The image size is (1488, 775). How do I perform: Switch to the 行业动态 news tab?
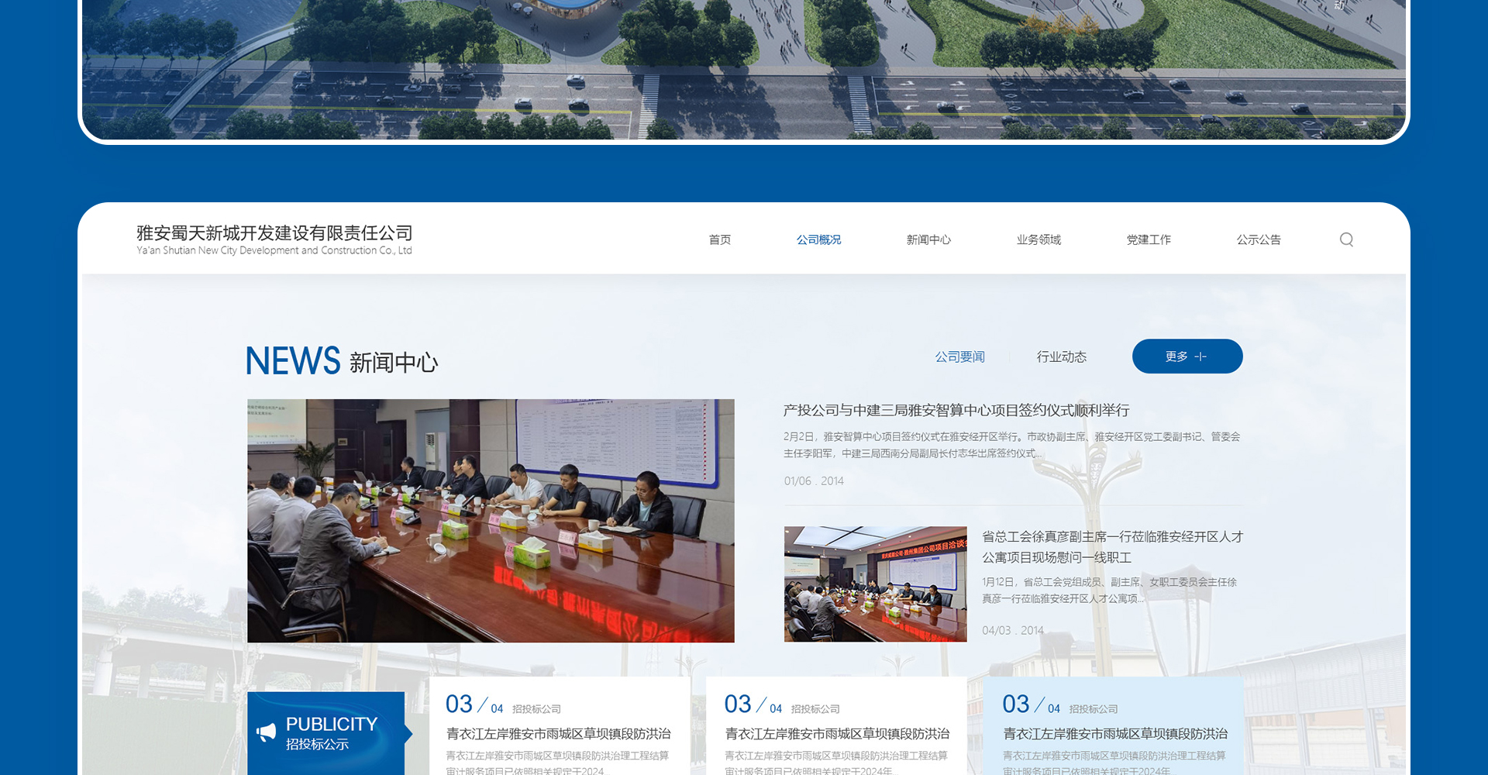coord(1061,356)
